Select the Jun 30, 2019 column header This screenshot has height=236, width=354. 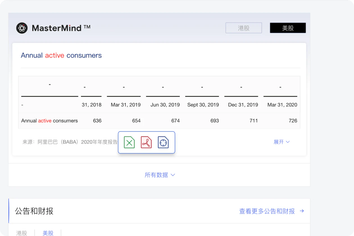pyautogui.click(x=165, y=105)
